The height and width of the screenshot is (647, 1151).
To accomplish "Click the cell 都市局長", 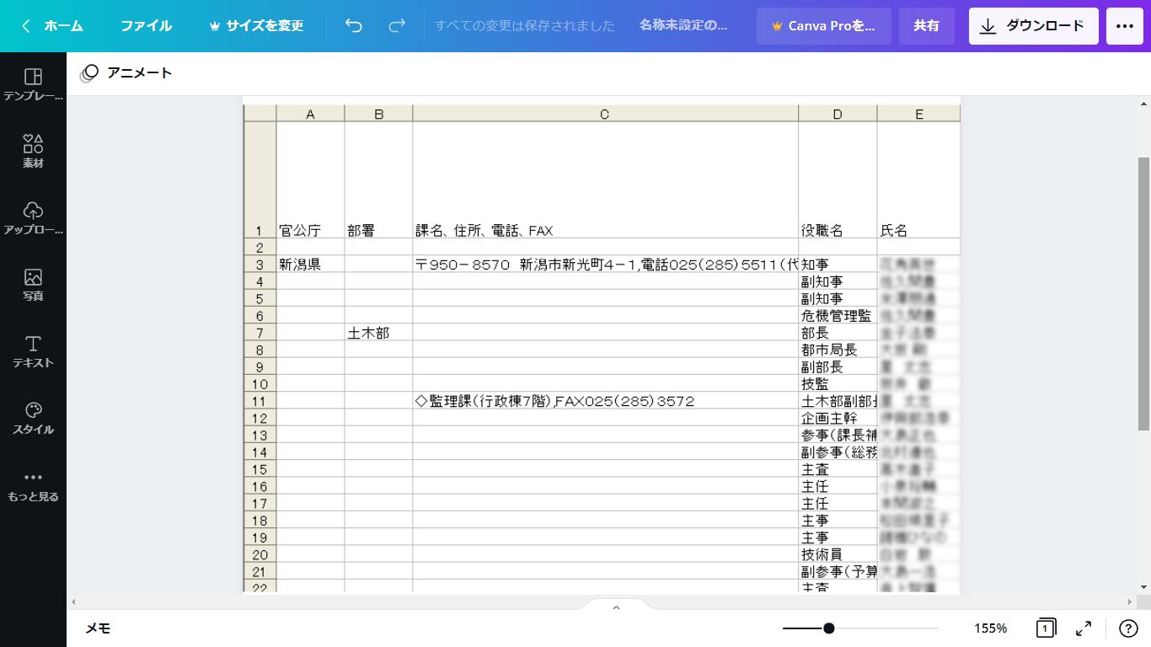I will (838, 350).
